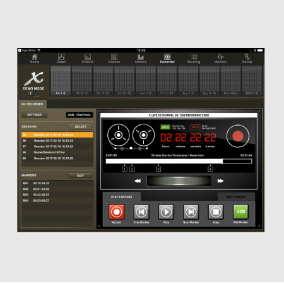Screen dimensions: 284x284
Task: Select session 99 highlighted in orange
Action: click(x=57, y=135)
